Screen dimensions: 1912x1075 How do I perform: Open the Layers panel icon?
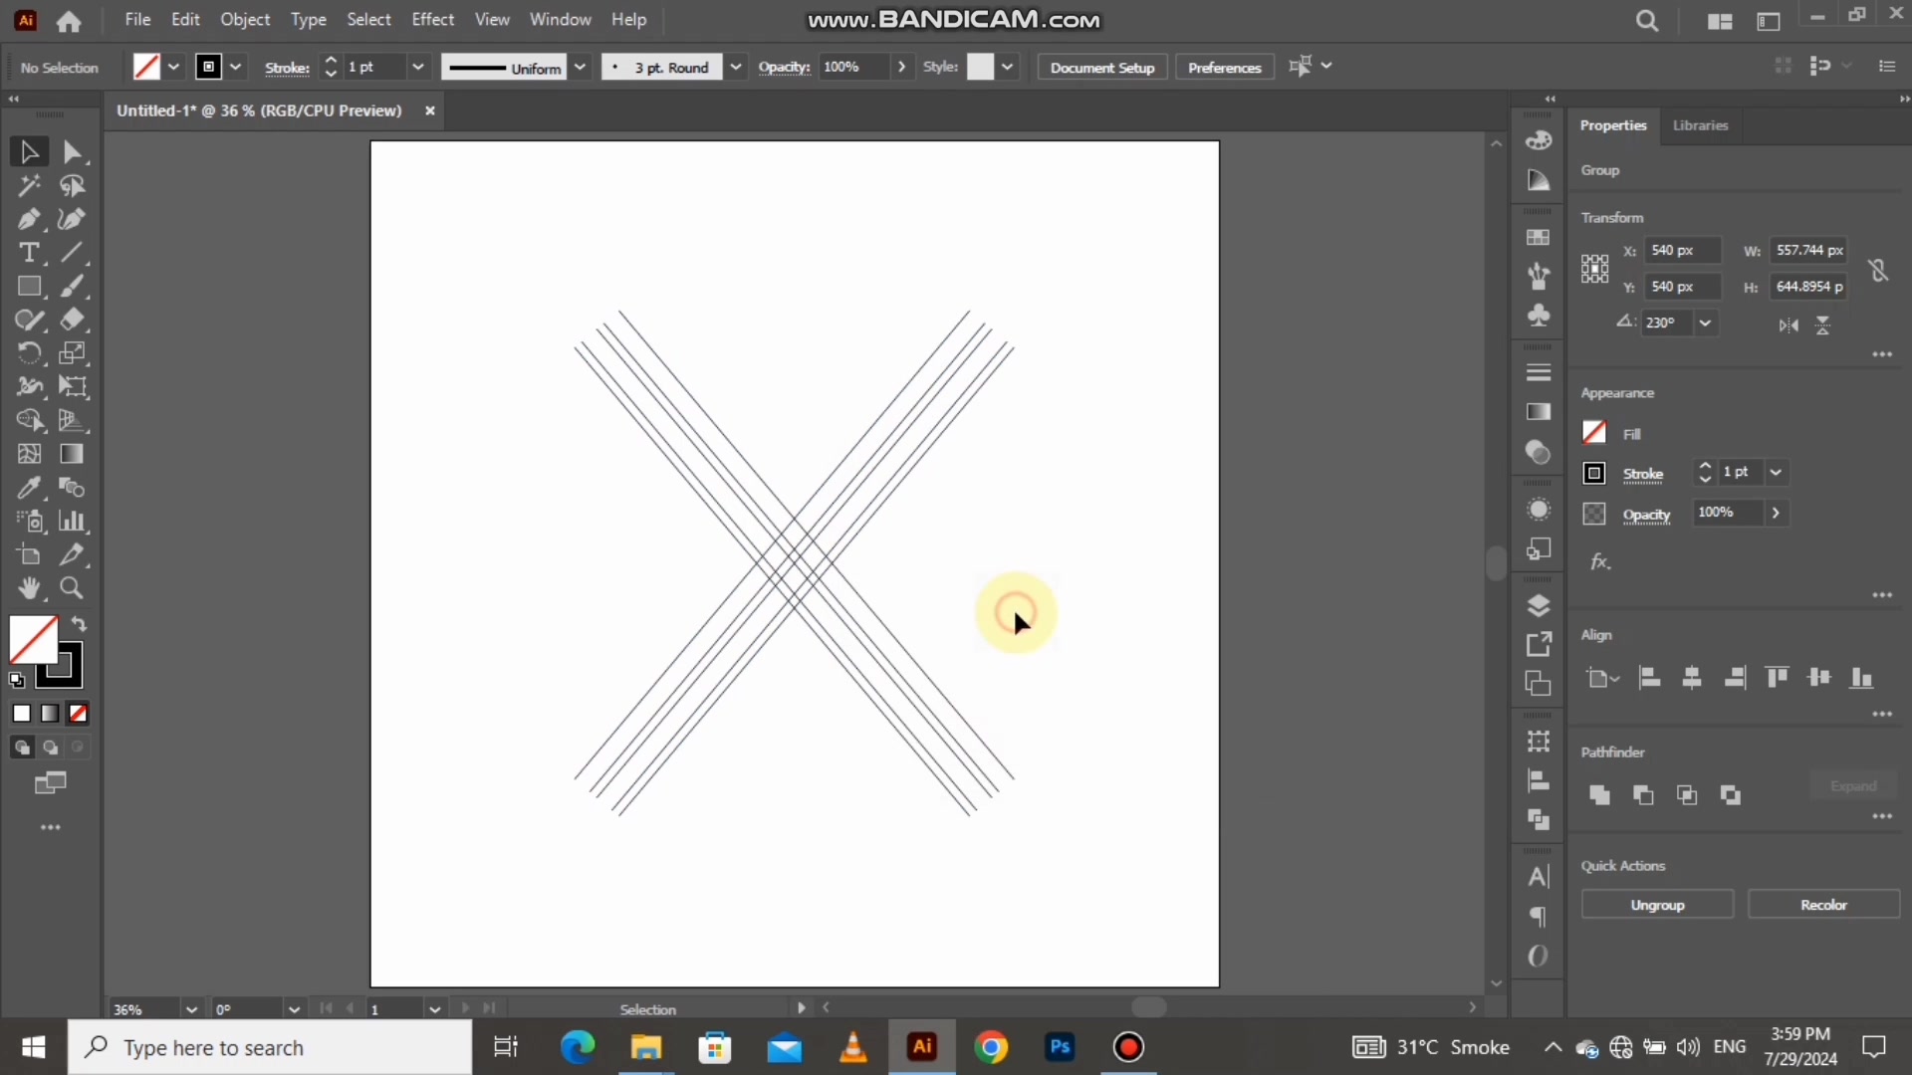coord(1539,605)
